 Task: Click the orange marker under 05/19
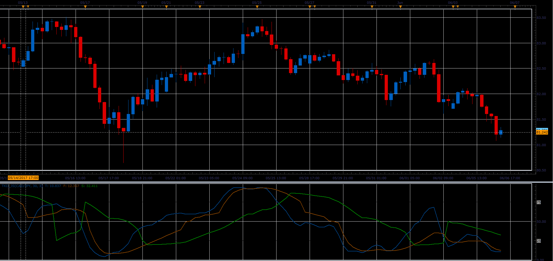click(142, 7)
